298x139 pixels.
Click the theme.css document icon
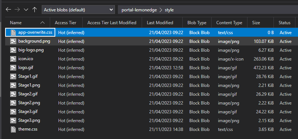[x=13, y=129]
